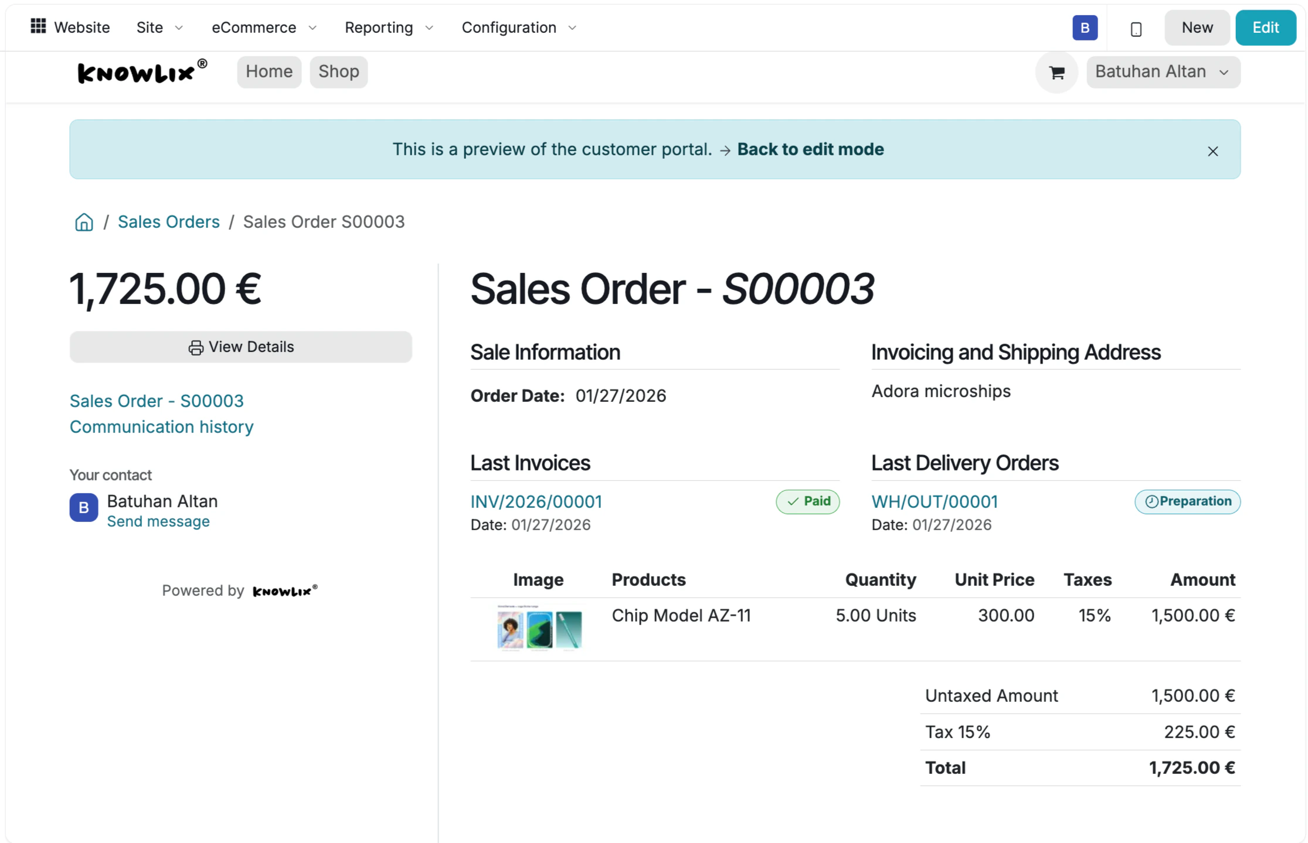
Task: Open the shopping cart
Action: click(1056, 71)
